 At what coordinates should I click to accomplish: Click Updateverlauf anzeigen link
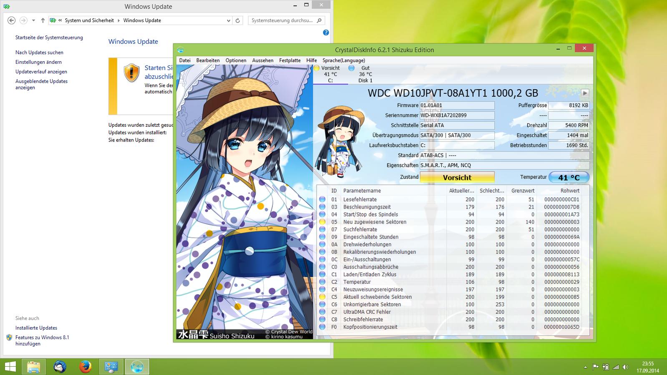click(x=41, y=72)
